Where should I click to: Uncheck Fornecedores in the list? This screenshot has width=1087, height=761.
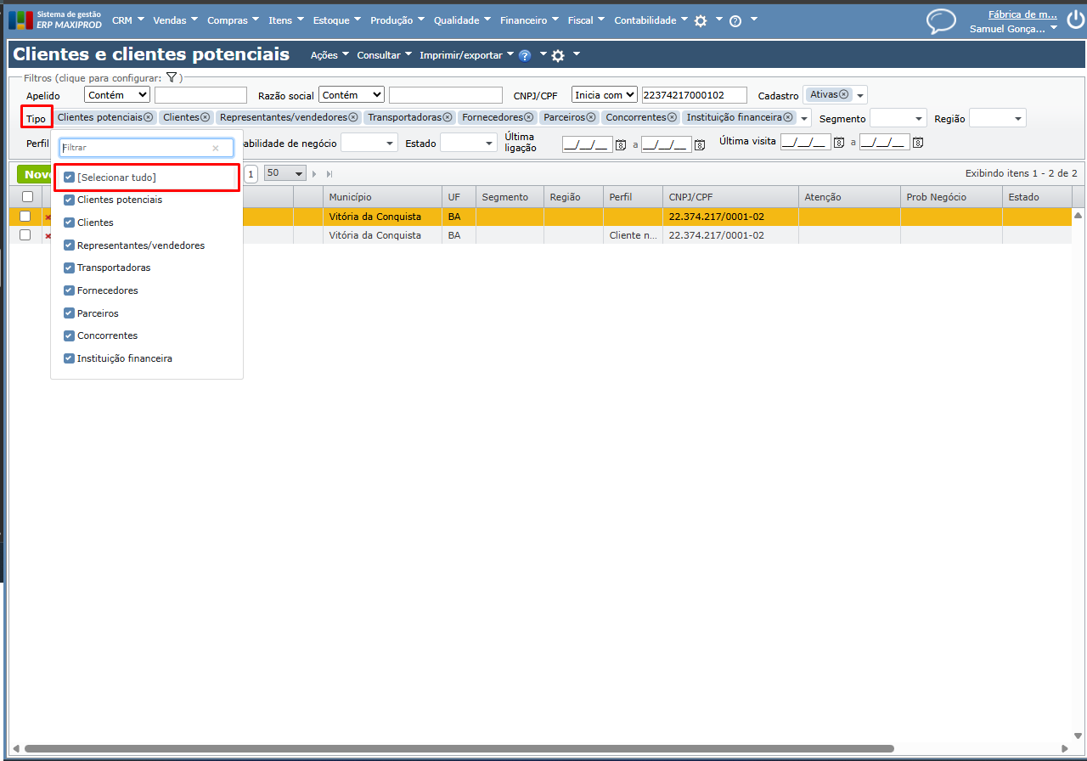point(70,290)
